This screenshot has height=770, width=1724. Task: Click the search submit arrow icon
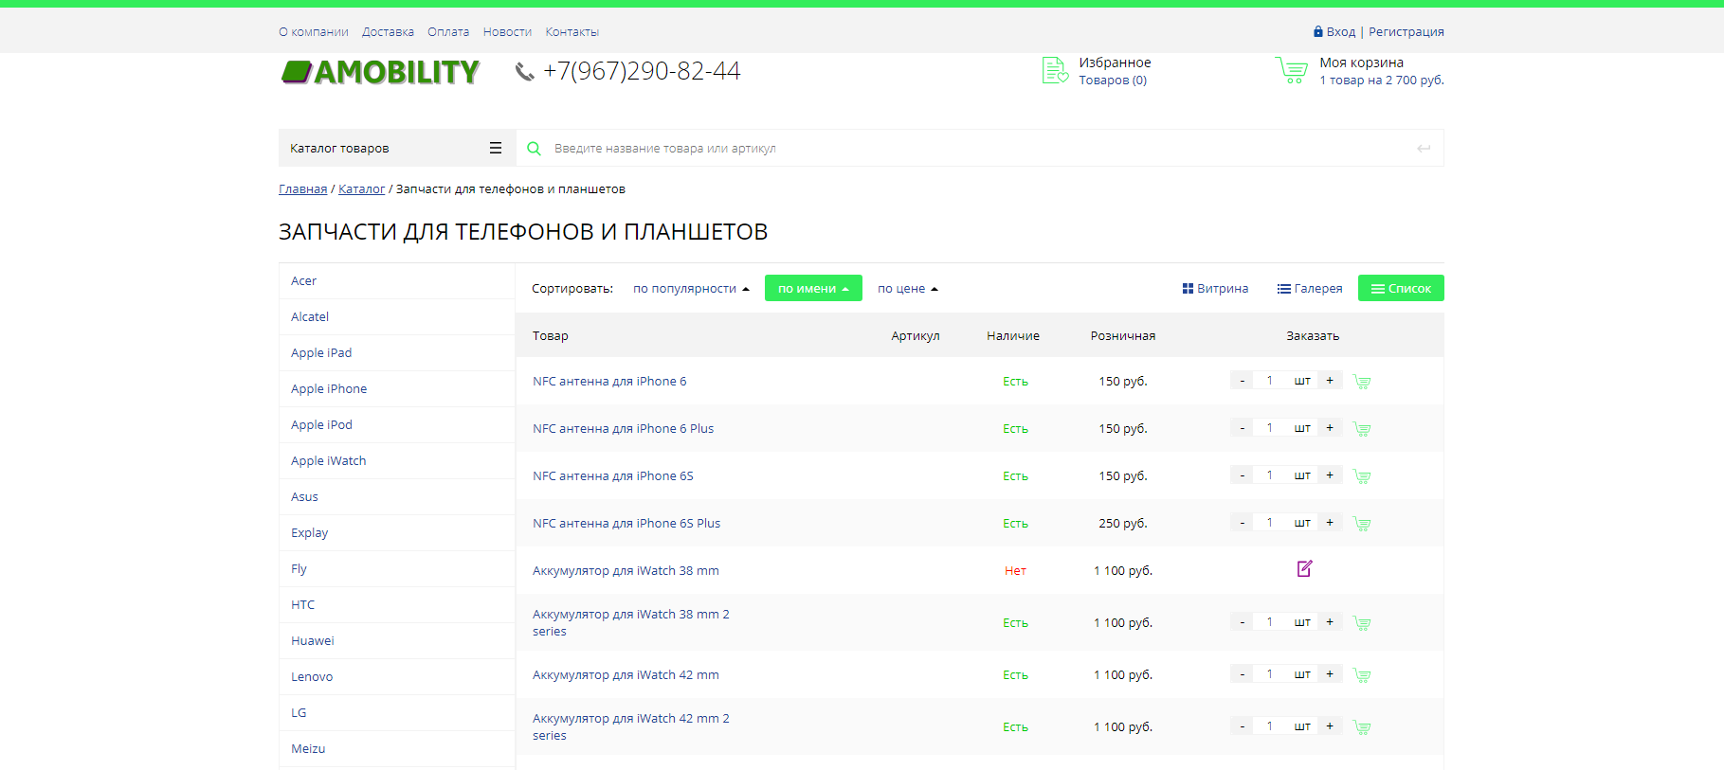[x=1424, y=149]
